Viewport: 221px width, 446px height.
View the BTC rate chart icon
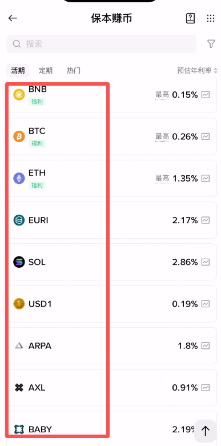tap(206, 136)
